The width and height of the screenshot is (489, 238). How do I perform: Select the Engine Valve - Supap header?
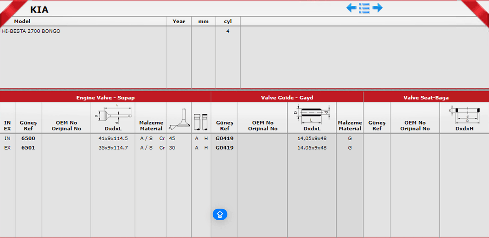106,98
